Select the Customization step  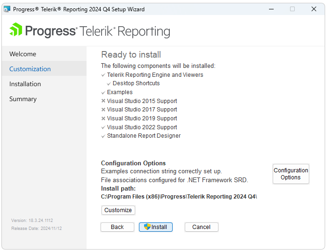[x=44, y=69]
